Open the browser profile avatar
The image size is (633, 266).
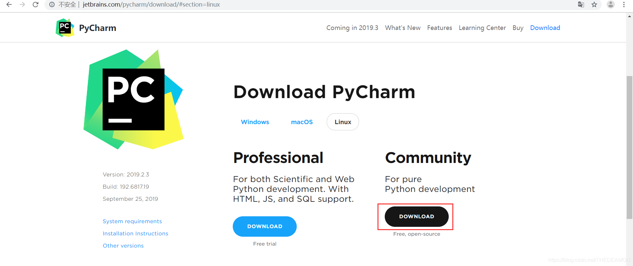tap(611, 4)
